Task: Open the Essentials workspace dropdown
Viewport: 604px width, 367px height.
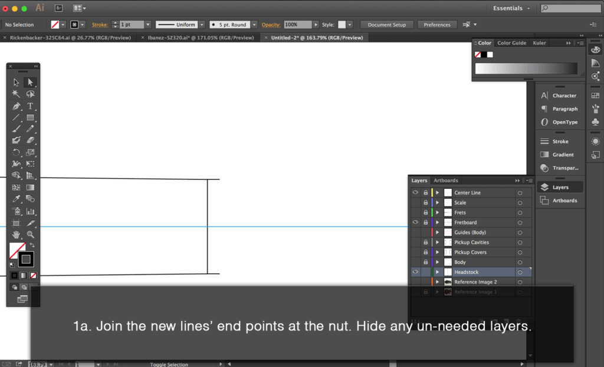Action: (511, 8)
